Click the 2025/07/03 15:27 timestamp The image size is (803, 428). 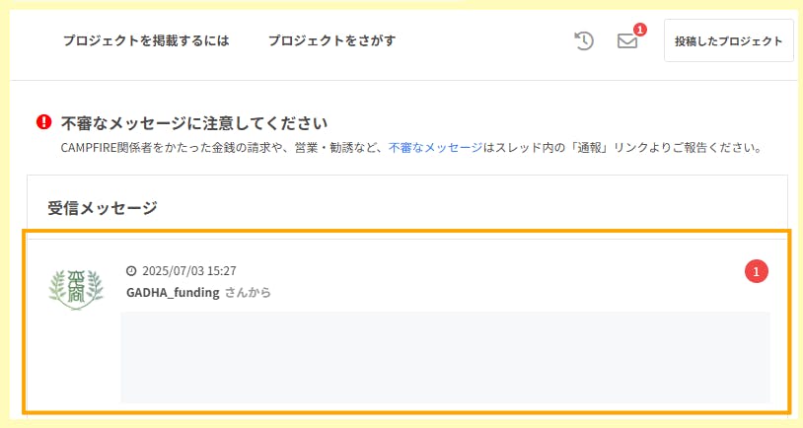pyautogui.click(x=189, y=270)
